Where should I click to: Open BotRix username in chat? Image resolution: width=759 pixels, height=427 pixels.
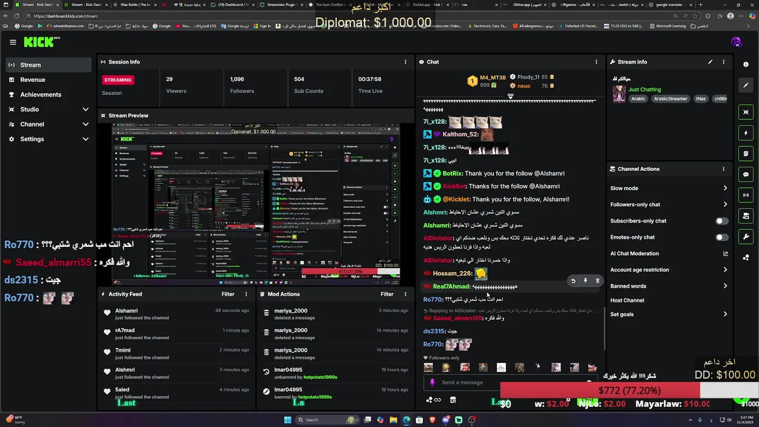coord(452,174)
